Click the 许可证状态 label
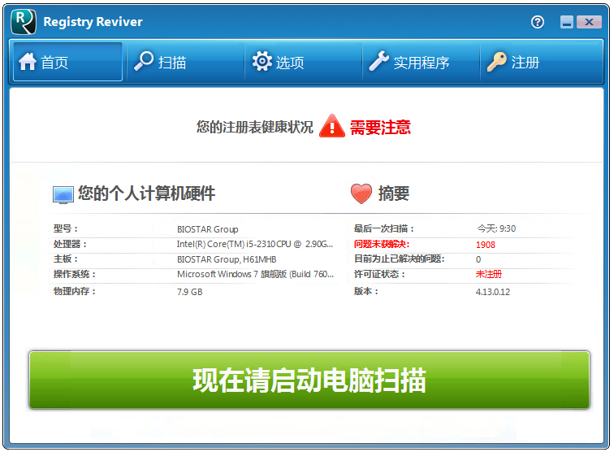This screenshot has width=614, height=452. tap(379, 274)
